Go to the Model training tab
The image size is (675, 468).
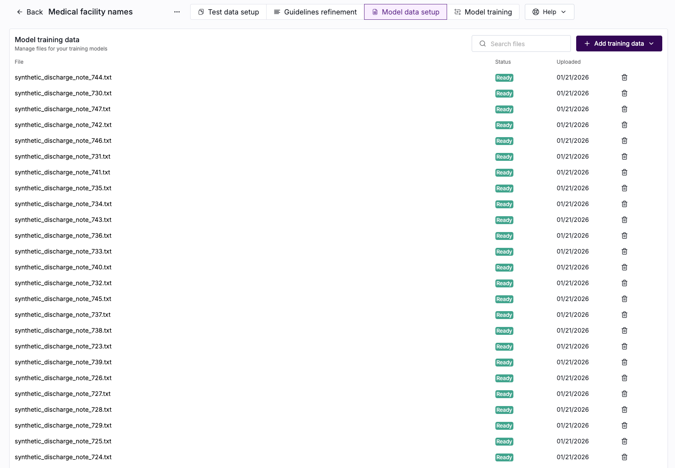pos(483,12)
